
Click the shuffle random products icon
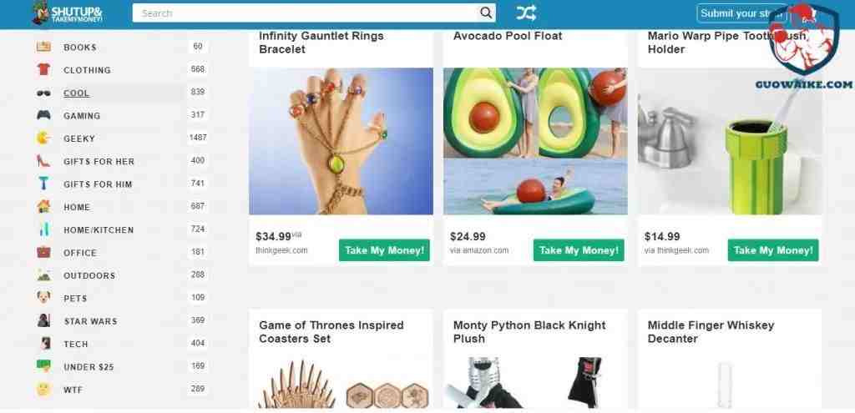click(x=526, y=13)
